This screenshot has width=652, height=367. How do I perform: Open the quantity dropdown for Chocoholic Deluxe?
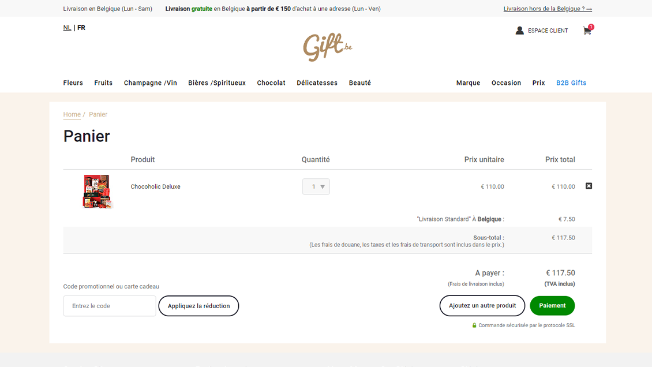click(x=316, y=186)
